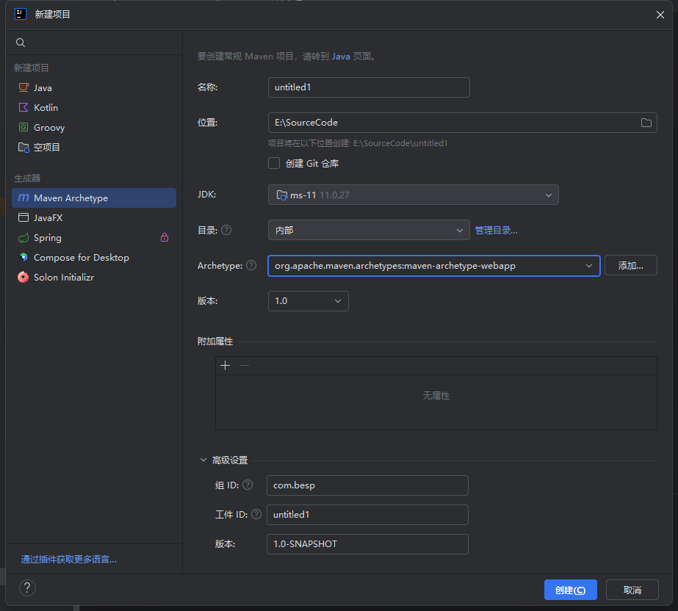Click the IntelliJ logo in title bar
Screen dimensions: 678x611
tap(21, 14)
